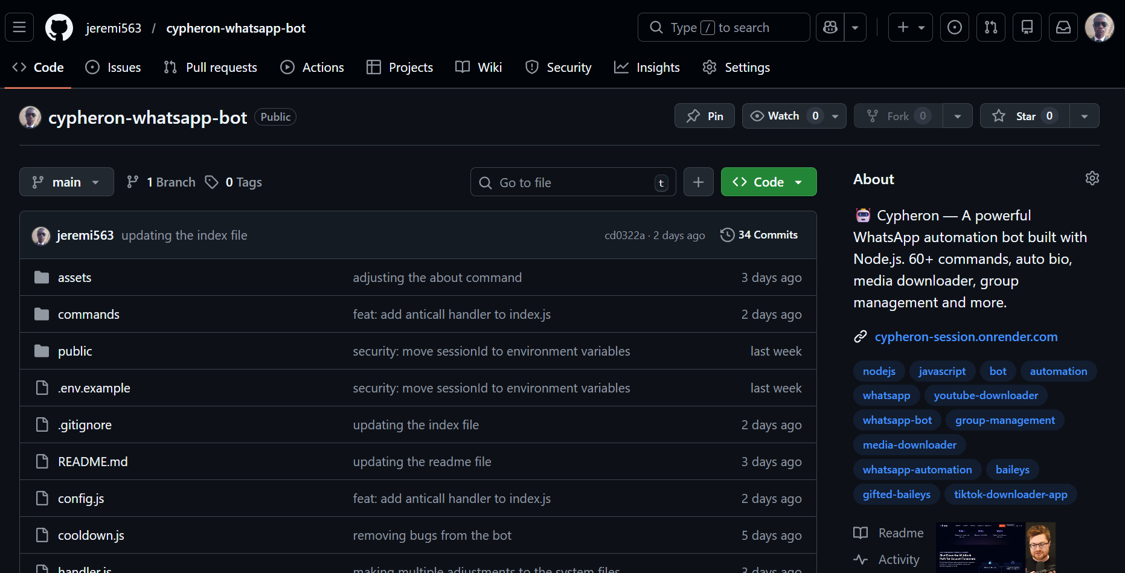This screenshot has height=573, width=1125.
Task: Open pull requests icon in header
Action: pyautogui.click(x=991, y=27)
